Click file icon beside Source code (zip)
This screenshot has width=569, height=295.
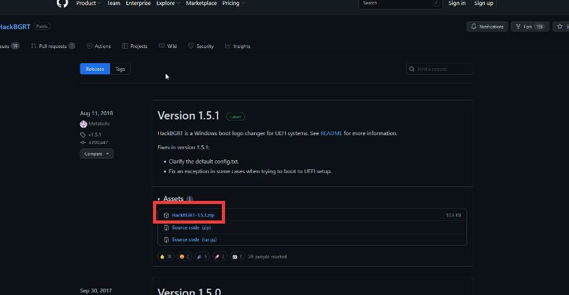[x=166, y=227]
